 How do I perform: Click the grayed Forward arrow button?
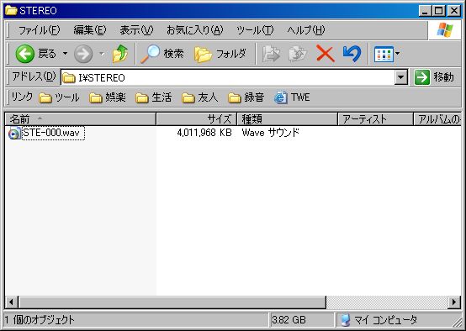[x=83, y=54]
